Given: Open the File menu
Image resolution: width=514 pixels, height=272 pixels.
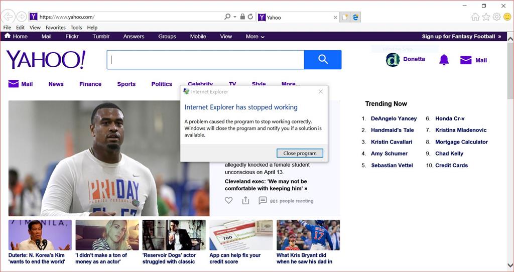Looking at the screenshot, I should click(7, 28).
